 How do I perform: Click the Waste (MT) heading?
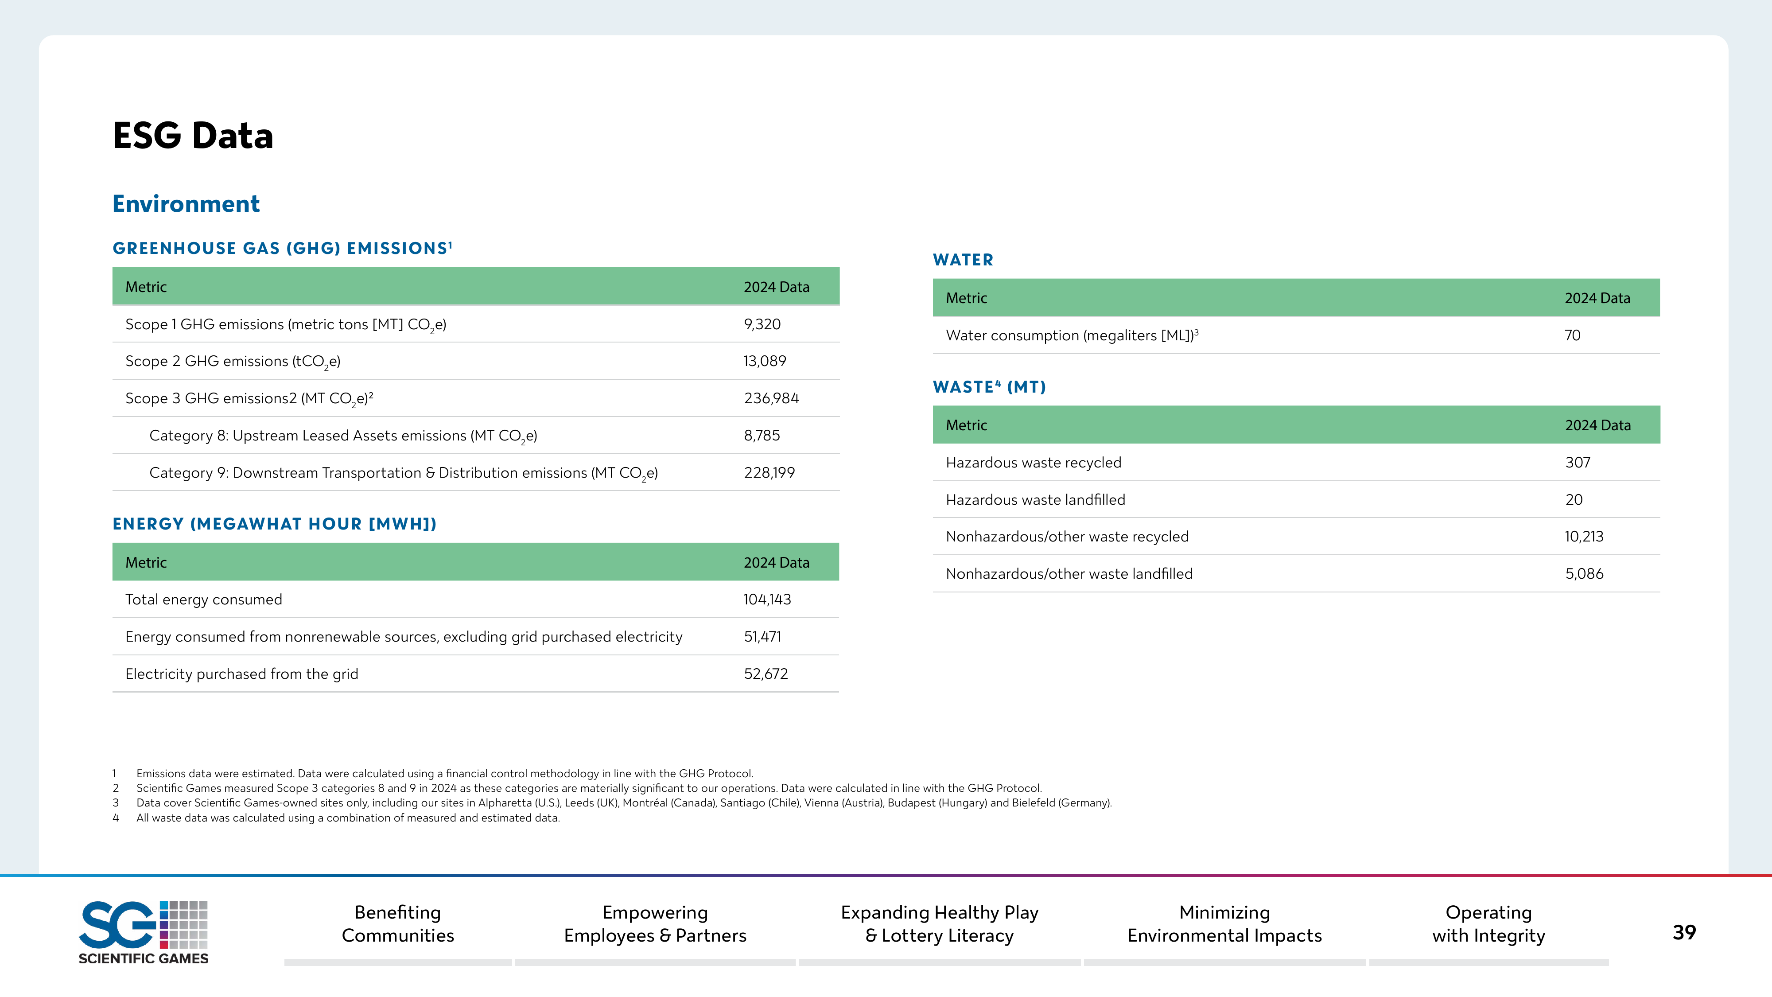989,387
